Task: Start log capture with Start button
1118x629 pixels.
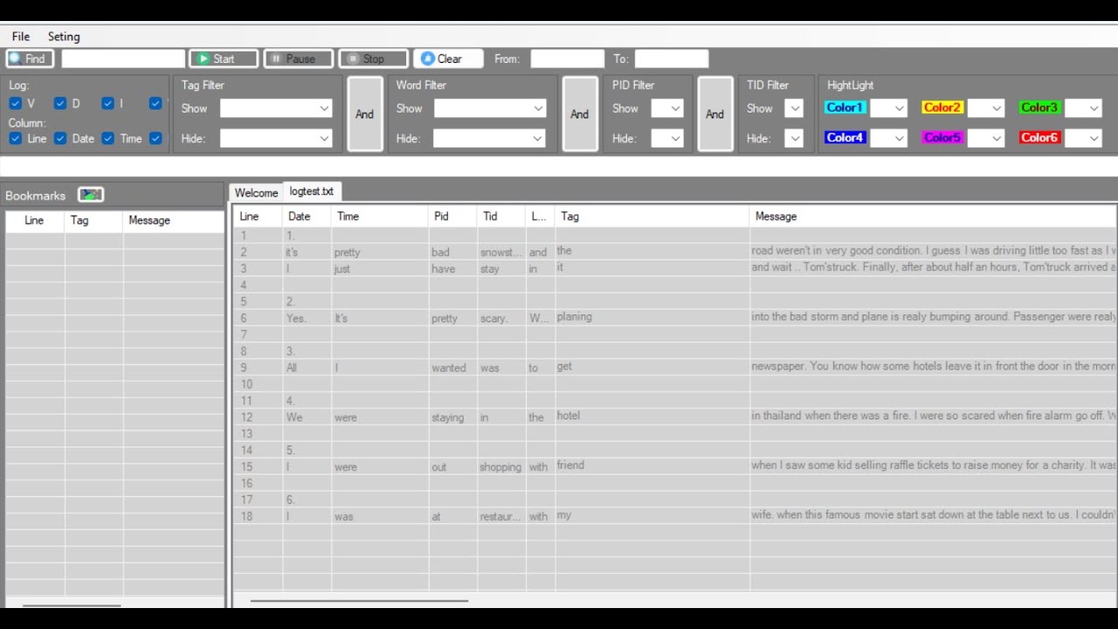Action: tap(224, 59)
